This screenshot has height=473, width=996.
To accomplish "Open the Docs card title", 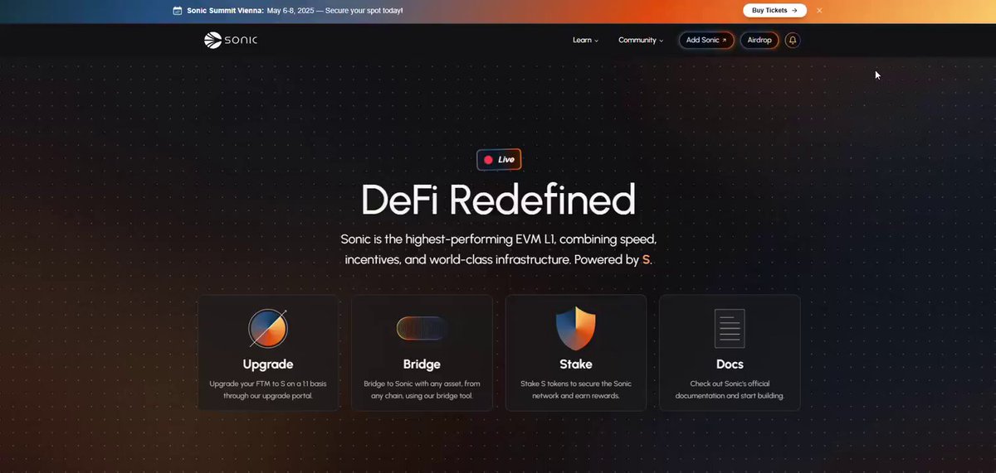I will tap(730, 364).
